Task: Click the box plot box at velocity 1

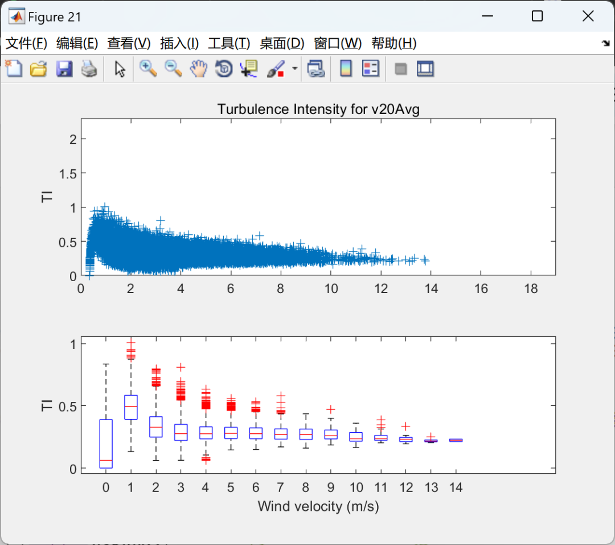Action: click(131, 407)
